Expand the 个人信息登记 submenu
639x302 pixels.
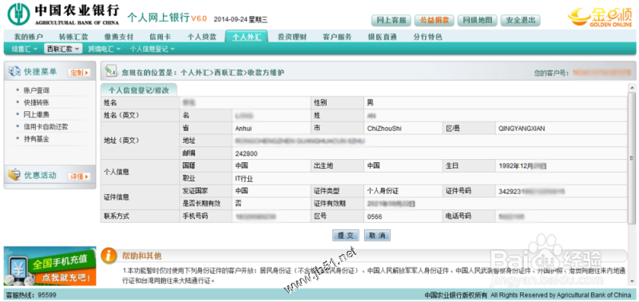tap(152, 49)
